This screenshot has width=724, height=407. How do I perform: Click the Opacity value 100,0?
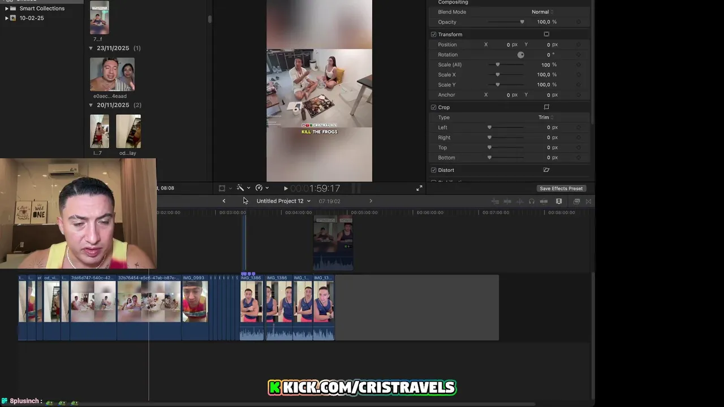tap(544, 22)
